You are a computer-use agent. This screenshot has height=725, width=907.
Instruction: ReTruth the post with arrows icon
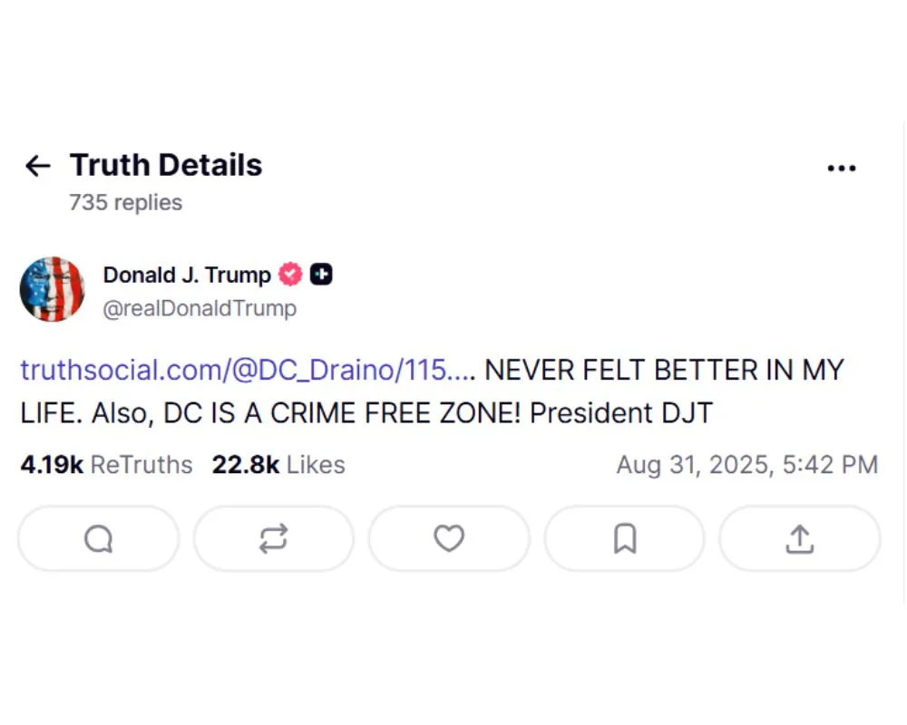tap(273, 539)
